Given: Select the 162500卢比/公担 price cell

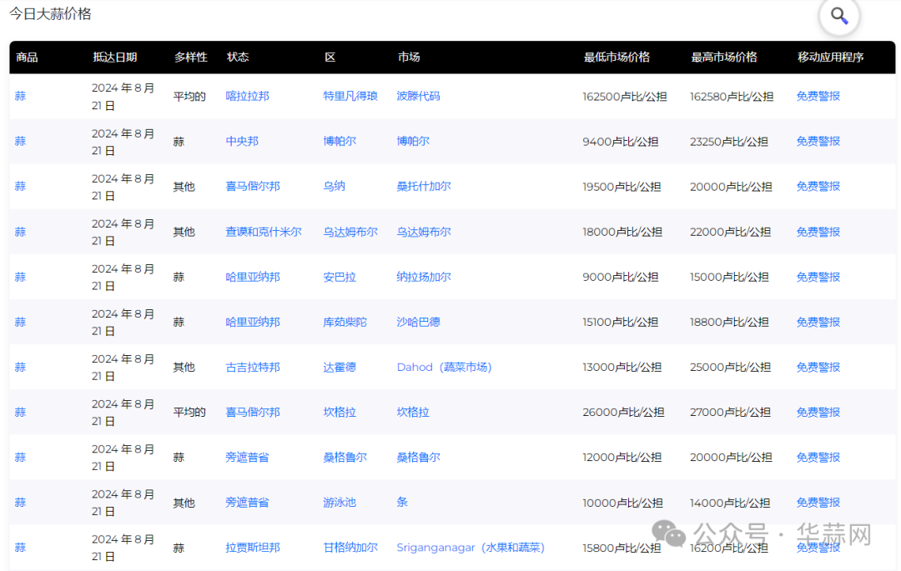Looking at the screenshot, I should tap(625, 97).
